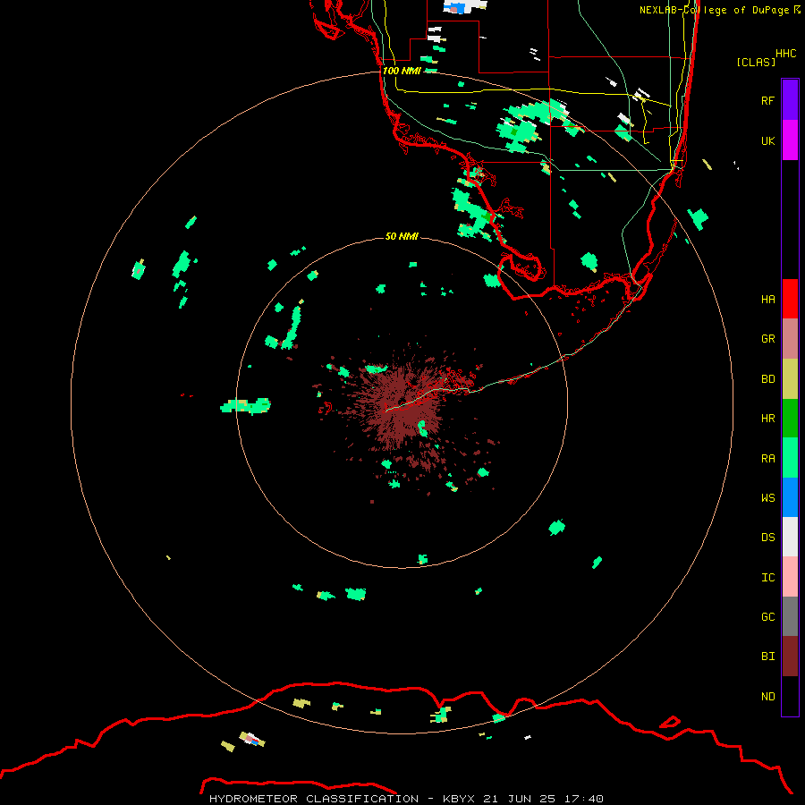This screenshot has height=805, width=805.
Task: Click the GR legend label
Action: 767,339
